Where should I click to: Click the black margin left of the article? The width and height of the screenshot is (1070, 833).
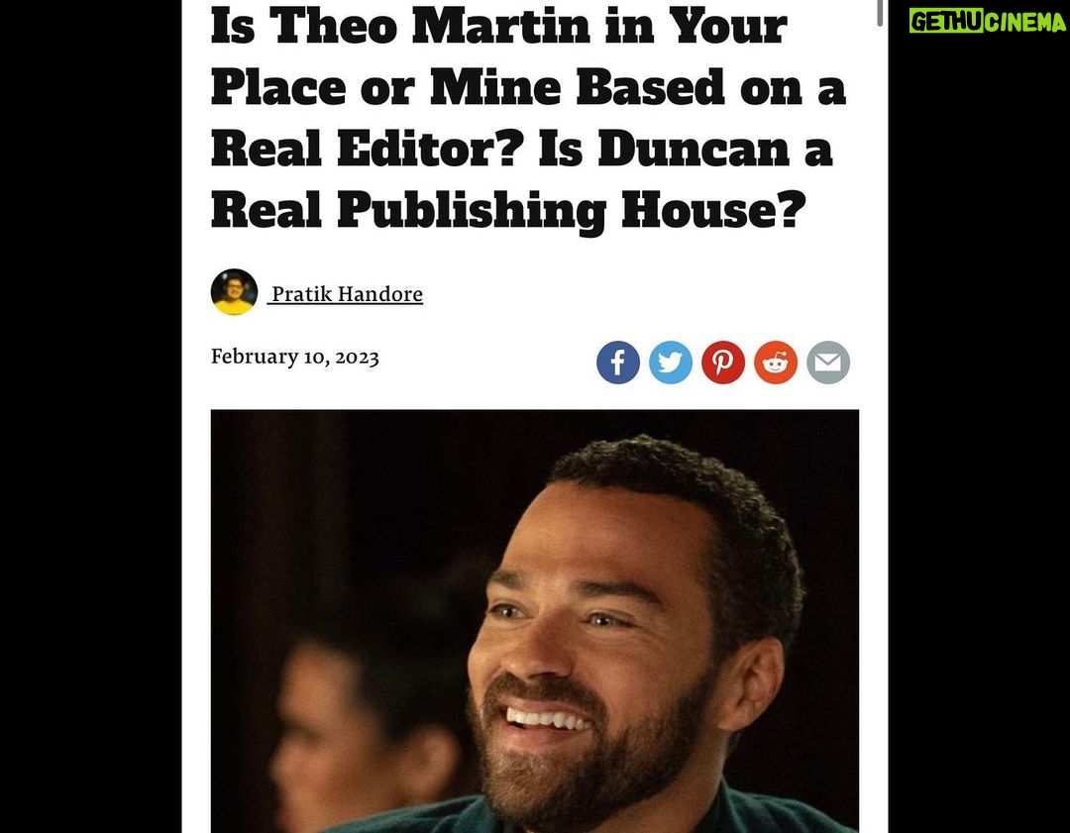pyautogui.click(x=91, y=416)
